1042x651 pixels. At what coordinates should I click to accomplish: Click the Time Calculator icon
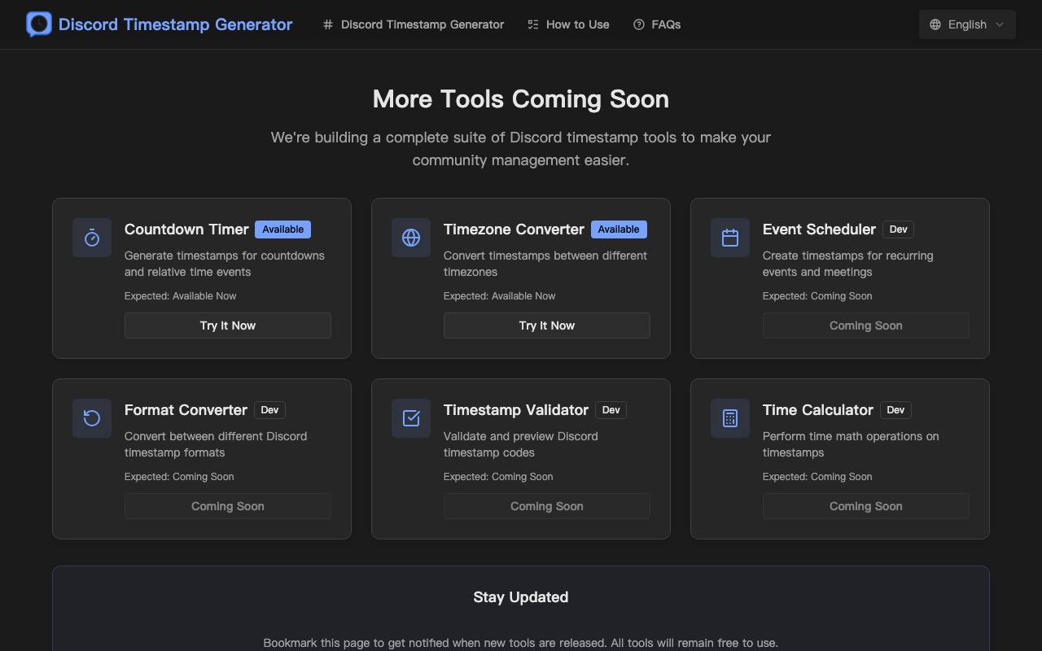(730, 418)
